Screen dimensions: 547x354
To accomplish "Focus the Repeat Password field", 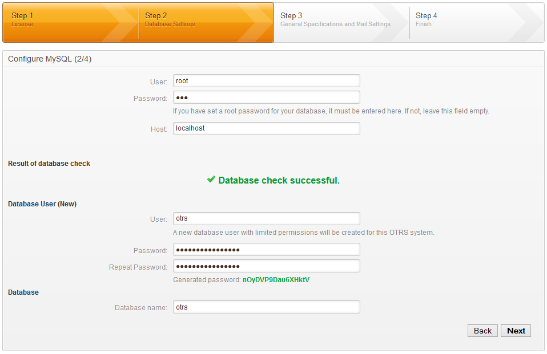I will point(266,266).
